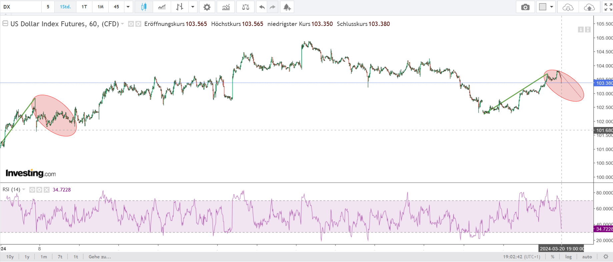Set the date range to 1m
Image resolution: width=613 pixels, height=262 pixels.
pyautogui.click(x=44, y=257)
